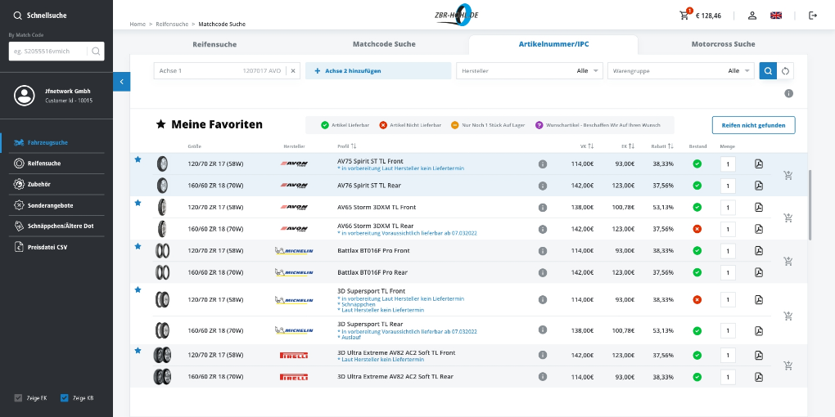The image size is (835, 417).
Task: Sort by the EK price column
Action: tap(628, 146)
